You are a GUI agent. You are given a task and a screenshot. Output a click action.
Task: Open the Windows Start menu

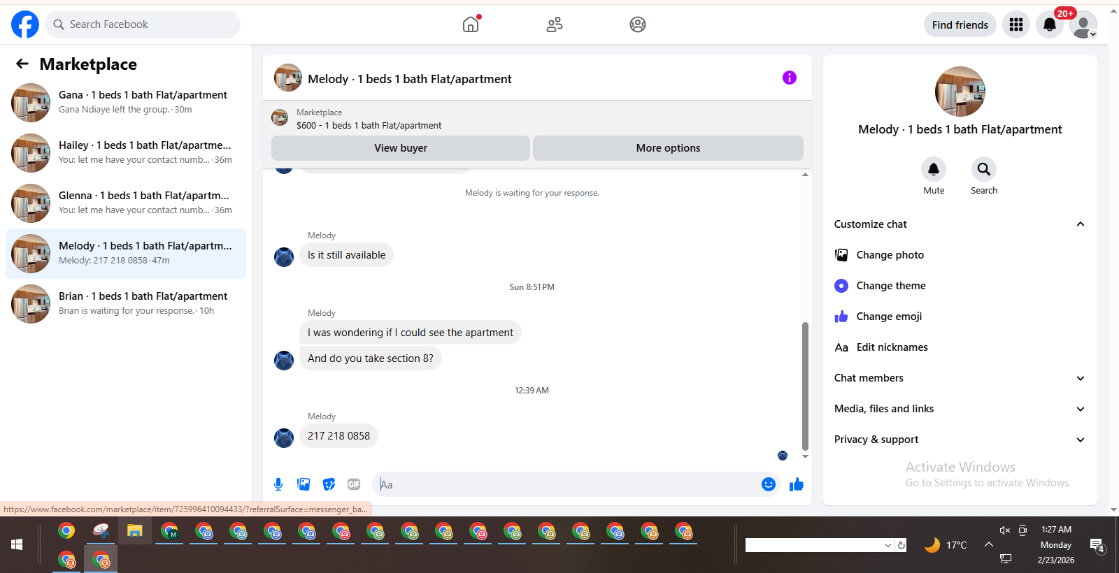(x=17, y=544)
